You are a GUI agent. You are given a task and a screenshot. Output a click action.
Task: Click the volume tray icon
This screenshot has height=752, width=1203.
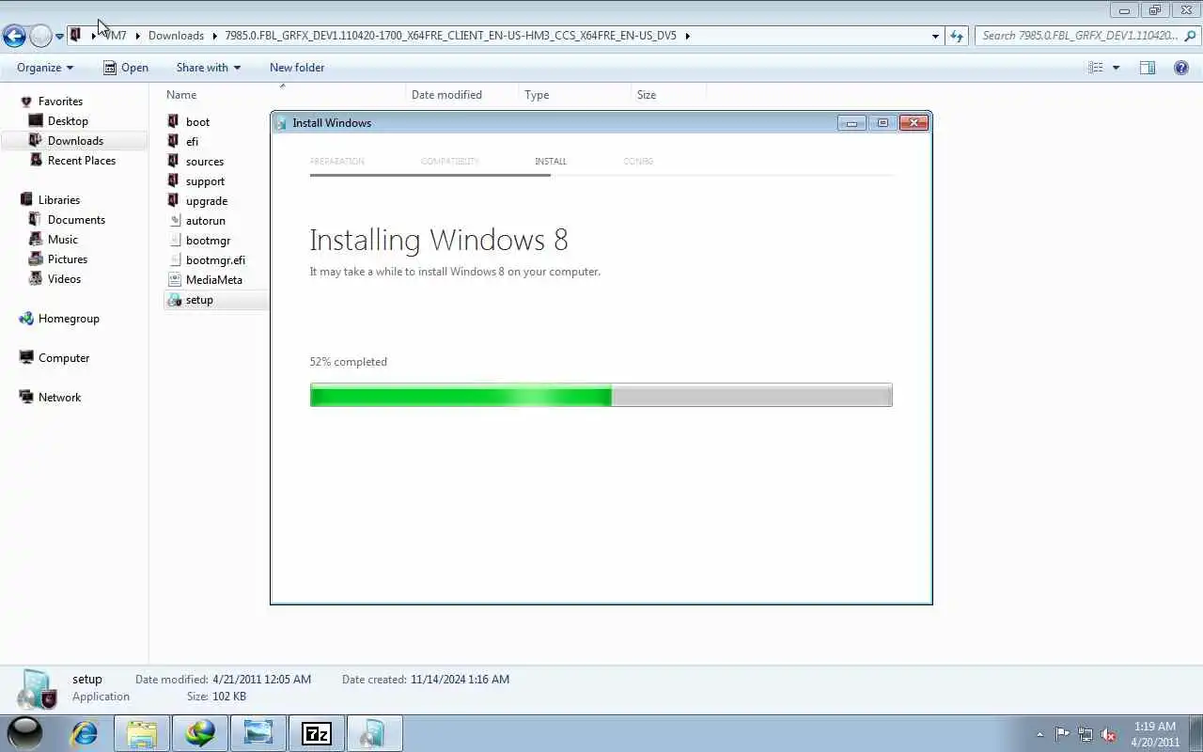point(1109,734)
